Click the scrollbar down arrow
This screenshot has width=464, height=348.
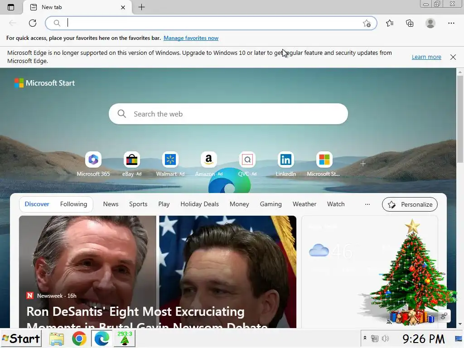click(460, 324)
